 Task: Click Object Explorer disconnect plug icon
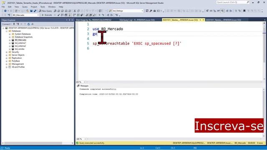click(18, 24)
